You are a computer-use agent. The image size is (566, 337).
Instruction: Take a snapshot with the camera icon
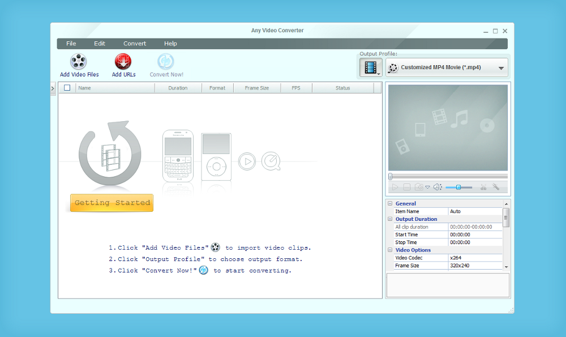tap(419, 187)
